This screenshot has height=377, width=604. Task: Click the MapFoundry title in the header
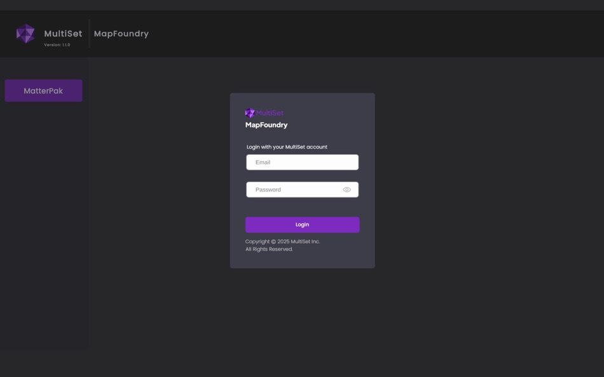(121, 33)
